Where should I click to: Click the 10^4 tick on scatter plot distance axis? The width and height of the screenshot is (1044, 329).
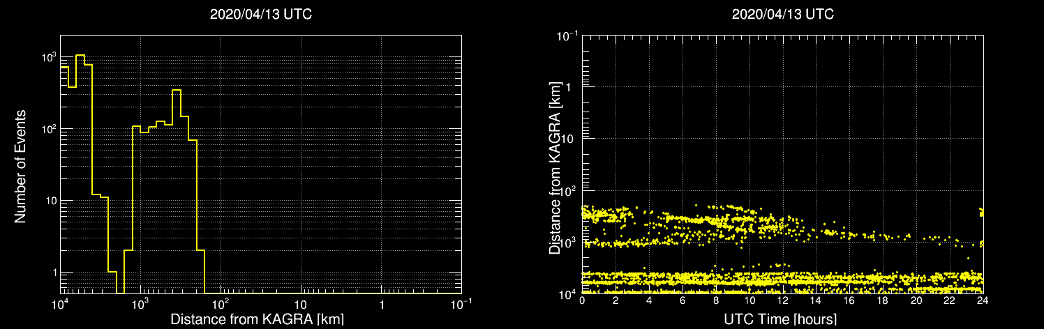(x=568, y=293)
